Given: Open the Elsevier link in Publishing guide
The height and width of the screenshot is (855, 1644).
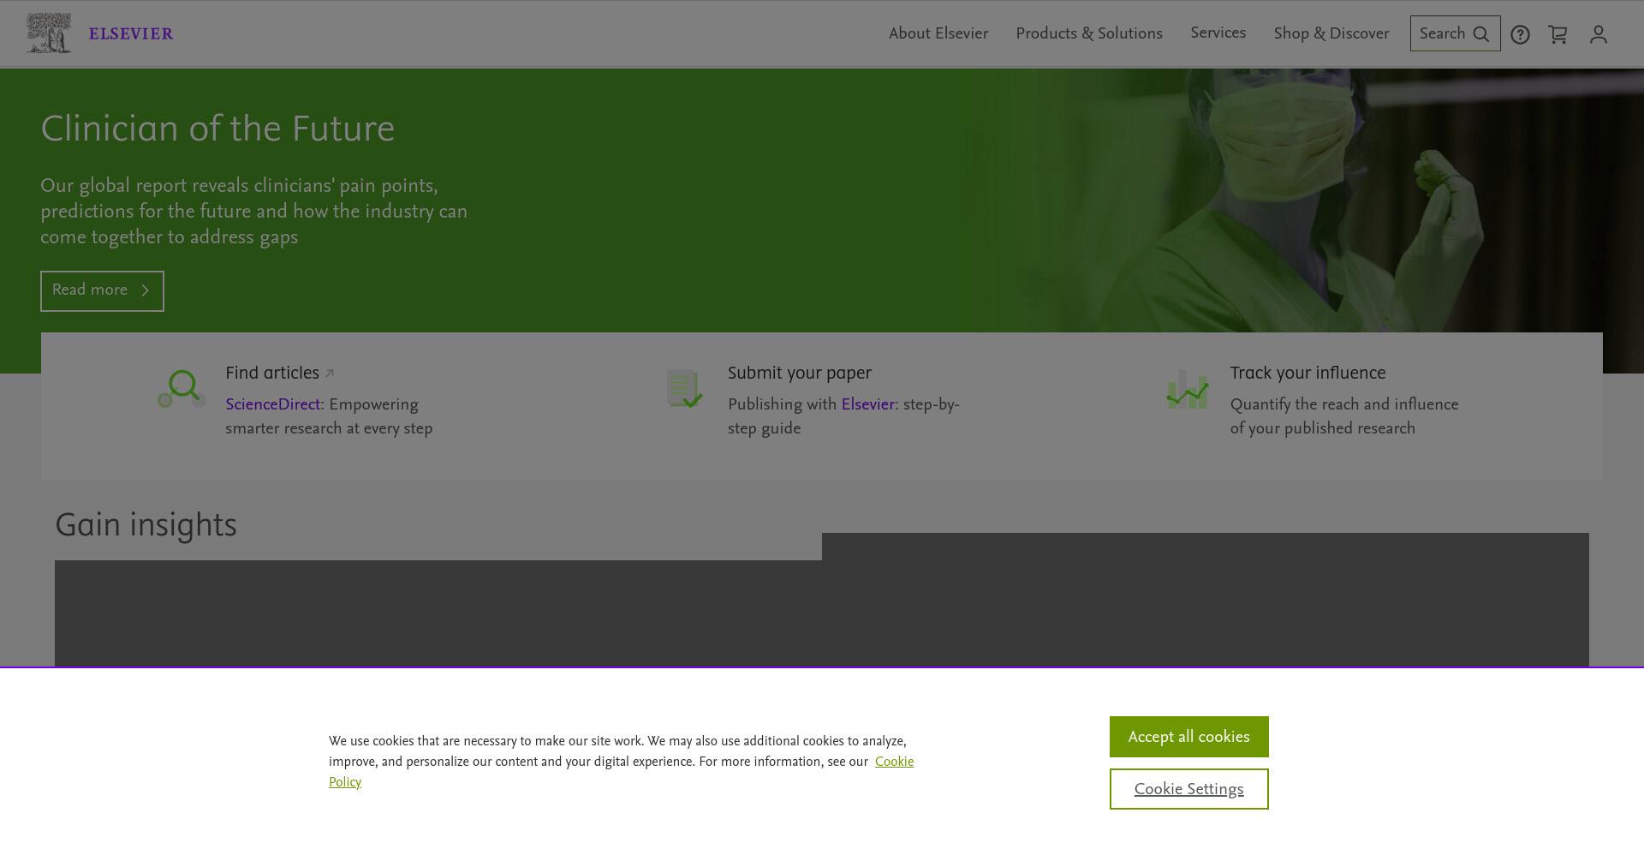Looking at the screenshot, I should tap(867, 404).
